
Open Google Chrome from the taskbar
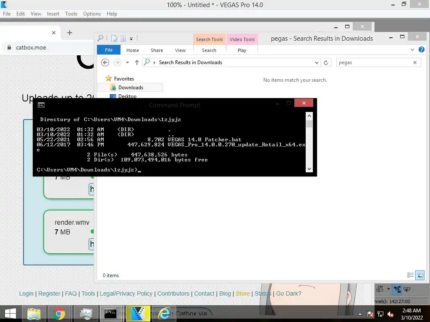[x=59, y=314]
